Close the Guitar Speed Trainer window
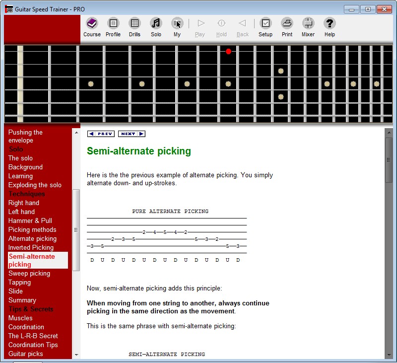 tap(384, 9)
